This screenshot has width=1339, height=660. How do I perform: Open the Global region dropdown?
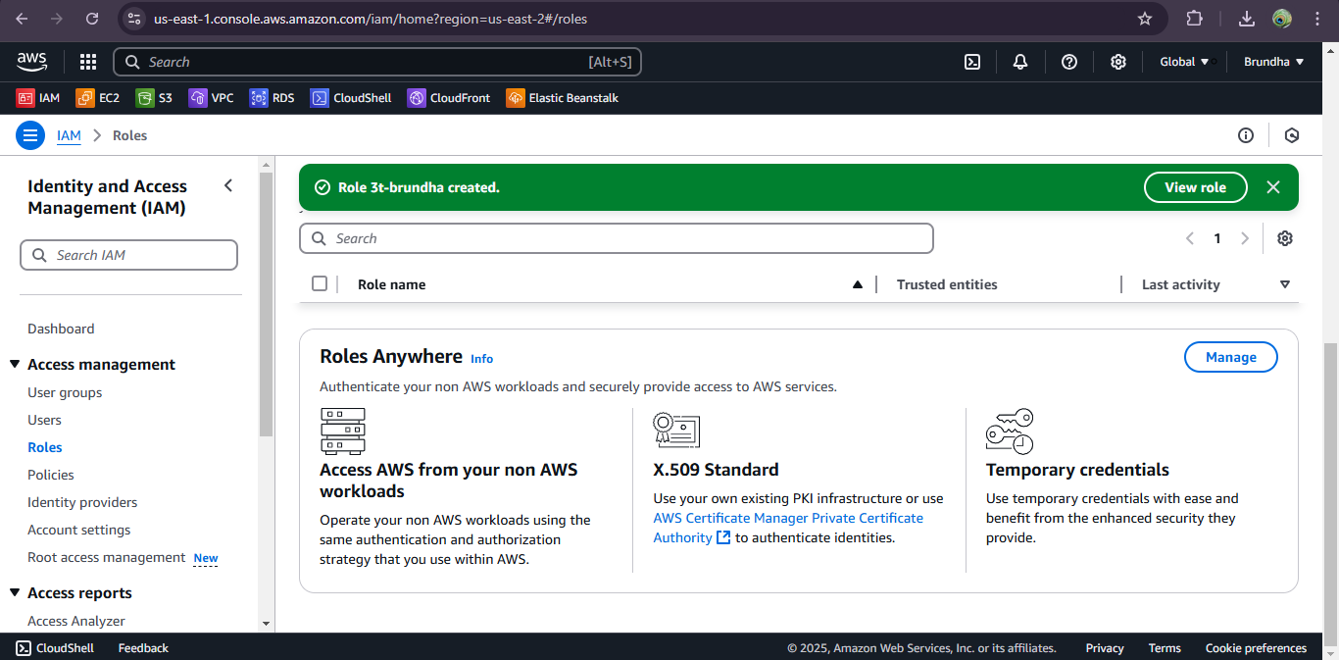1184,62
